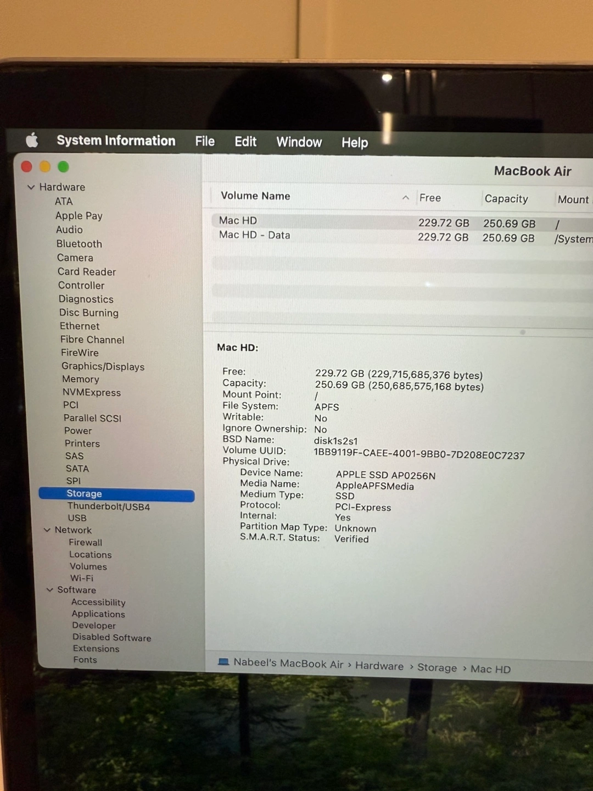
Task: Click Nabeel's MacBook Air in path bar
Action: point(288,664)
